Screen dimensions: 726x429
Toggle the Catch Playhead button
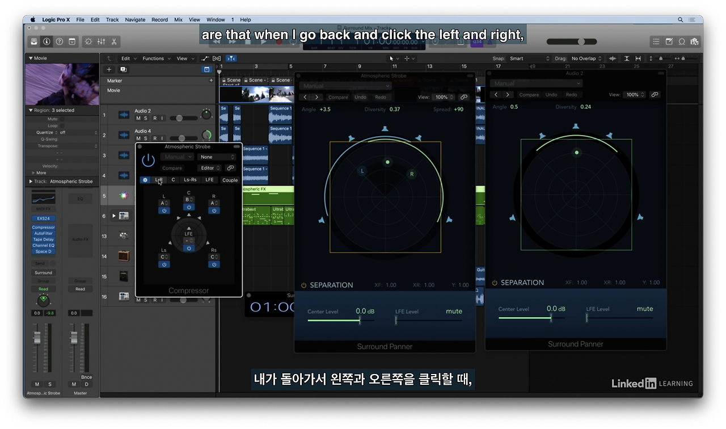tap(231, 58)
